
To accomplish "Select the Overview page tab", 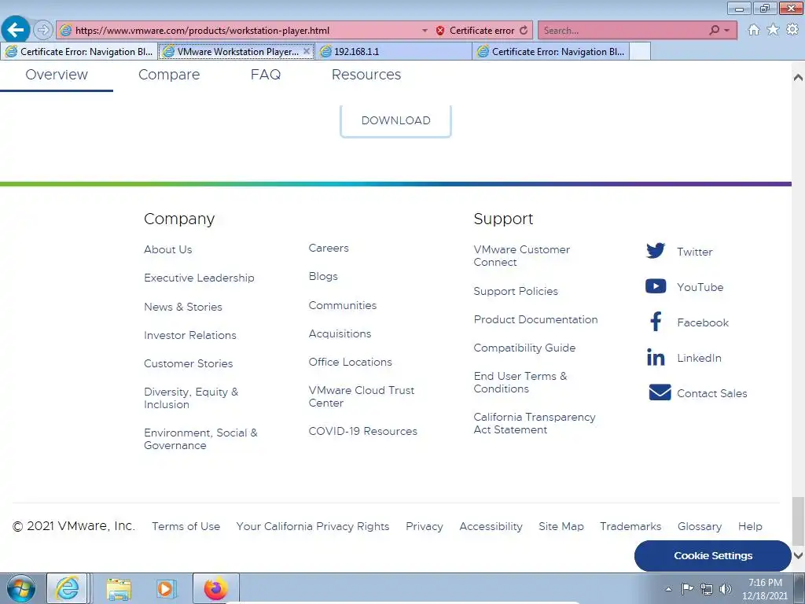I will click(x=57, y=75).
